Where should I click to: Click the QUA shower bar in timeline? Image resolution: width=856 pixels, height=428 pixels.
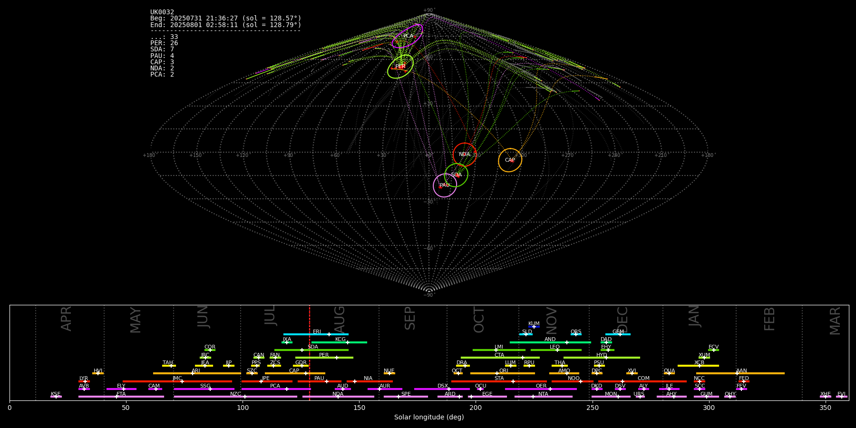[669, 373]
